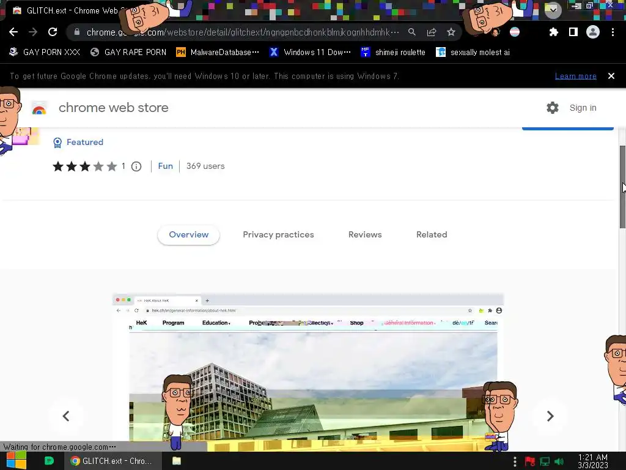Image resolution: width=626 pixels, height=470 pixels.
Task: Click the network tray icon
Action: click(545, 461)
